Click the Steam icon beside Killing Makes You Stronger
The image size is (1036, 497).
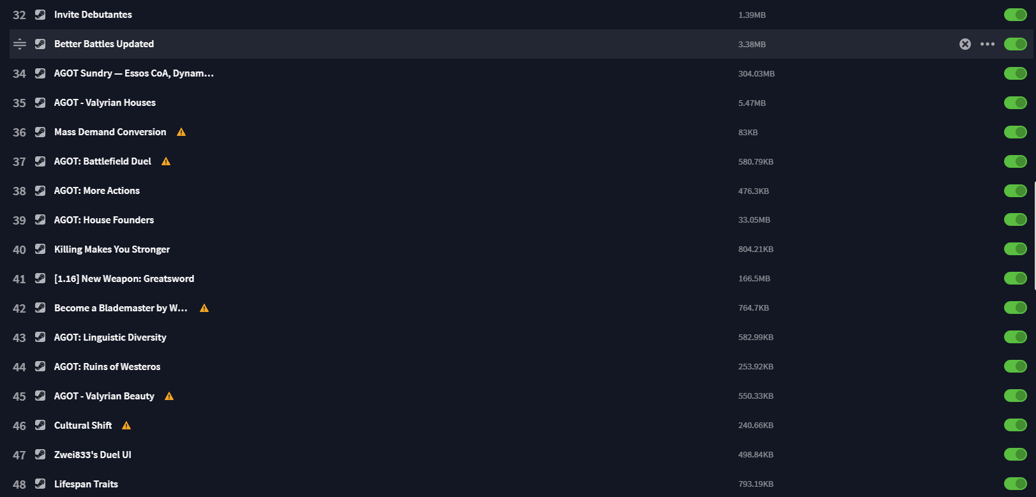click(40, 249)
